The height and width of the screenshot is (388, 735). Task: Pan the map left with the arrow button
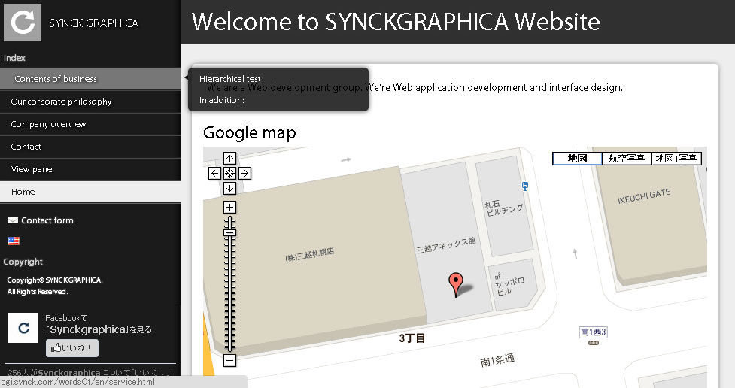214,174
